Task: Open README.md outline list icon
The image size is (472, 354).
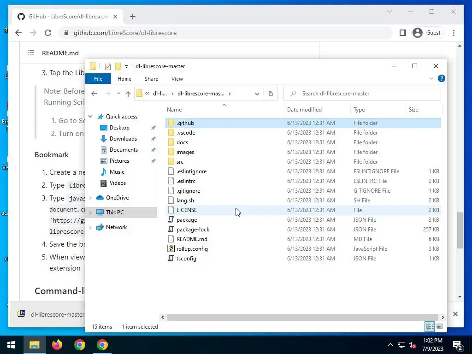Action: [x=31, y=53]
